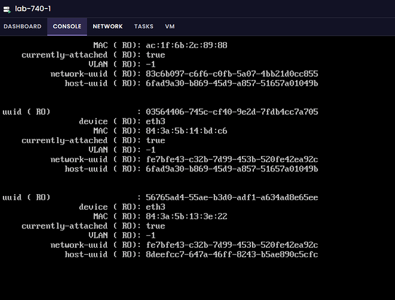Click MAC value ac:1f:6b:2c:89:88

coord(187,45)
